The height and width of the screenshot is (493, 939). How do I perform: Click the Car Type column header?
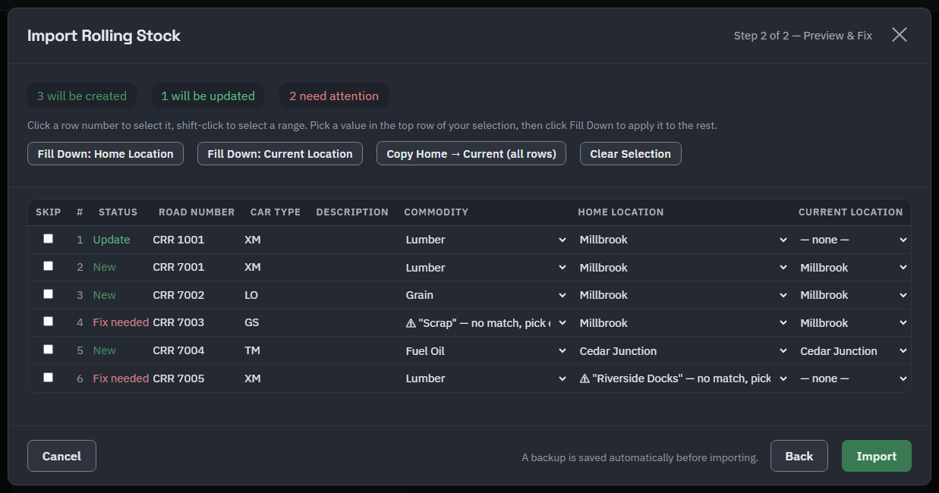(x=276, y=212)
